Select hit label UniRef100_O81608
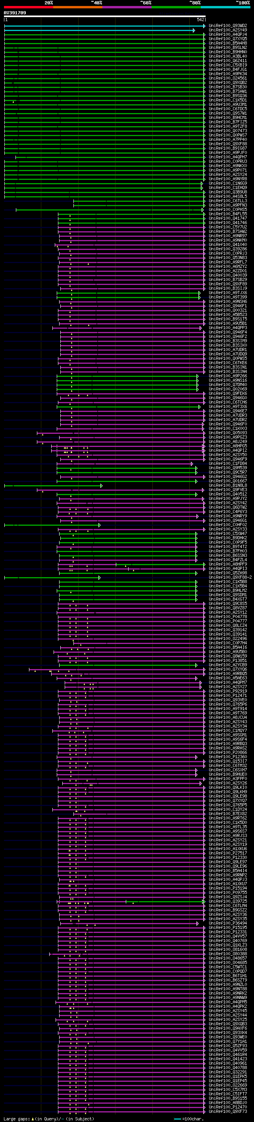 (x=228, y=950)
